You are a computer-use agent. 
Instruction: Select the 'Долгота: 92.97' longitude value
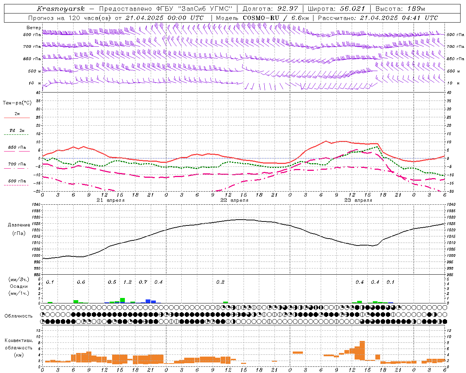[x=270, y=9]
